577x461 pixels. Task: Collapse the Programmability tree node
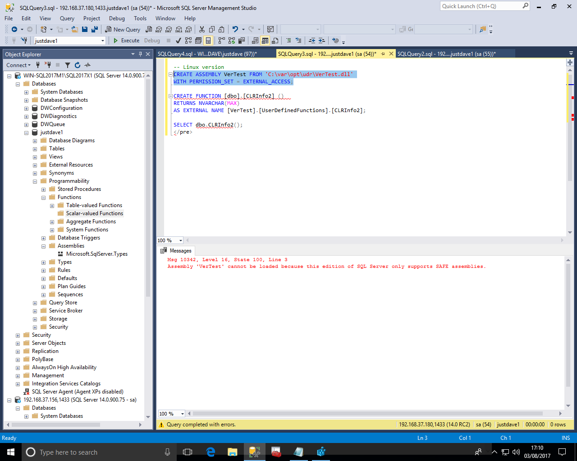[x=35, y=181]
